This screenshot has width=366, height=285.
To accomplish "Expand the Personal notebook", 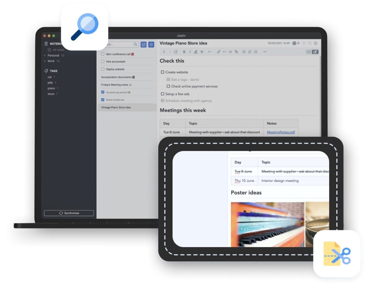I will tap(45, 56).
